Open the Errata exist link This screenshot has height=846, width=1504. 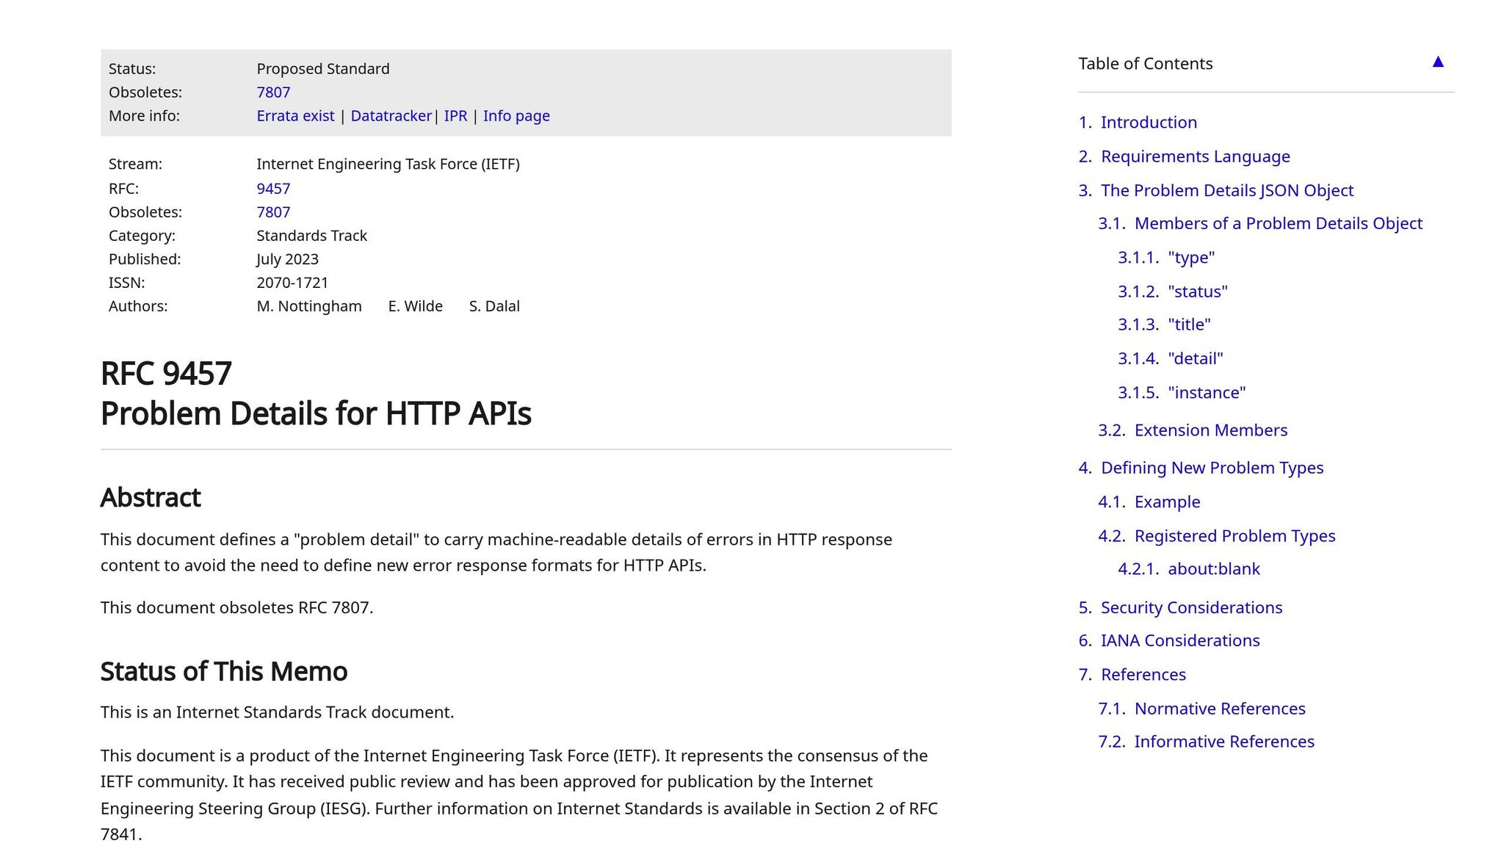point(294,116)
